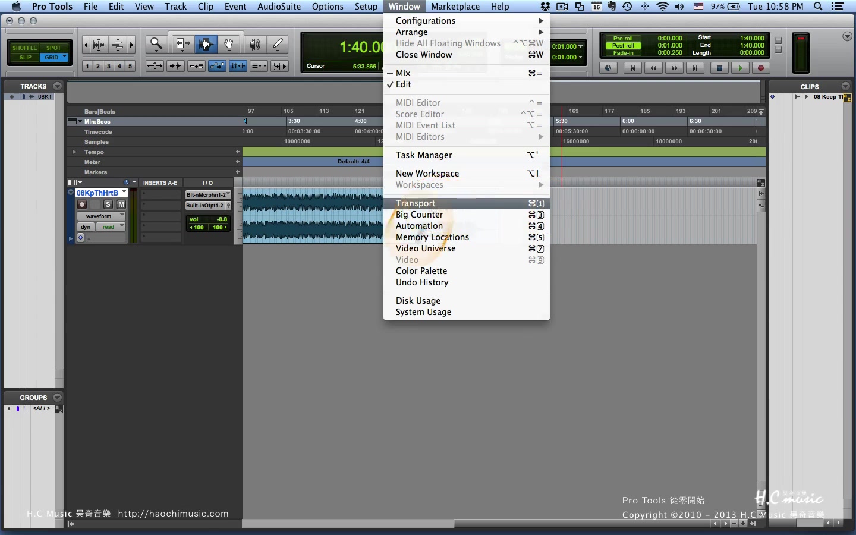Enable Shuffle edit mode
The height and width of the screenshot is (535, 856).
[x=24, y=48]
